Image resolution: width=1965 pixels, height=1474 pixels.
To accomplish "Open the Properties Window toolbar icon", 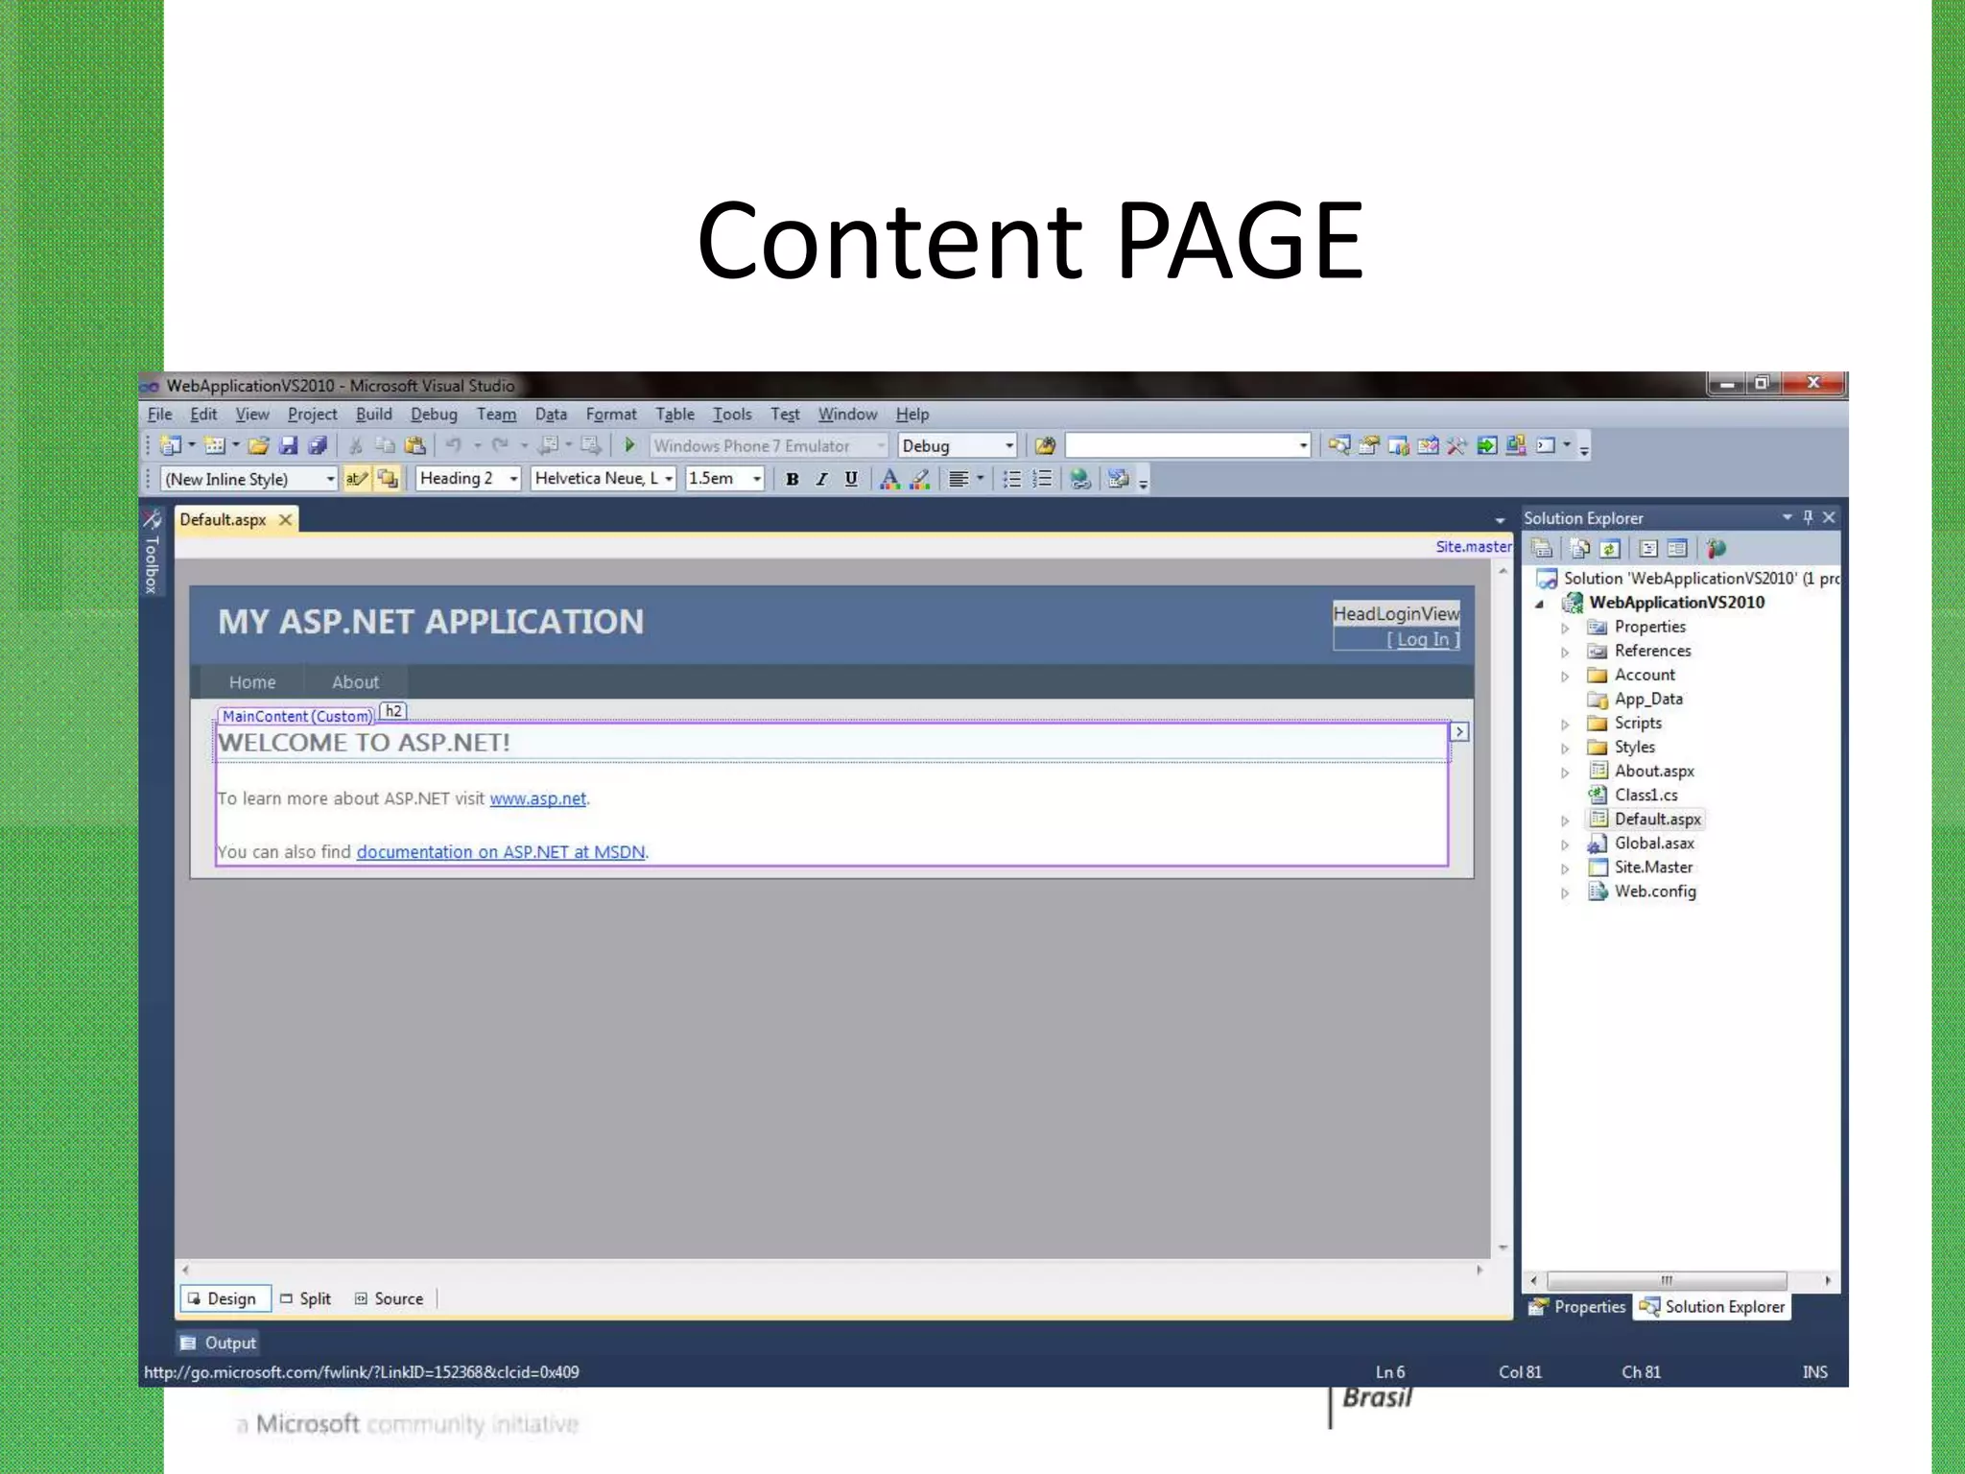I will 1369,445.
